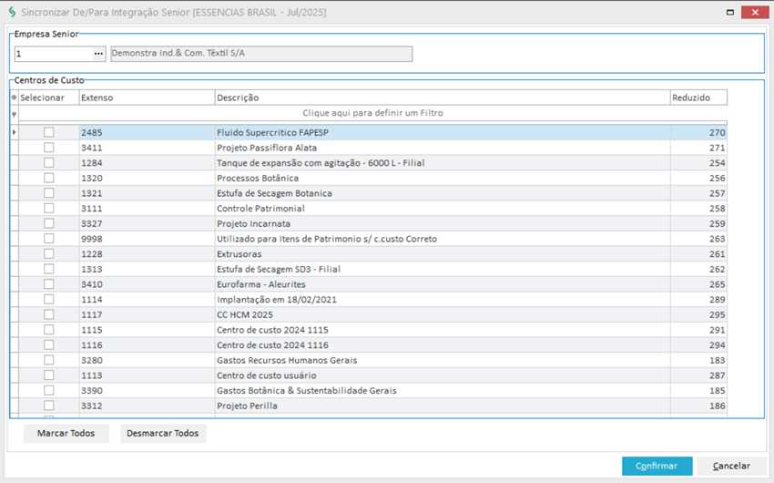
Task: Click the Marcar Todos button
Action: (66, 433)
